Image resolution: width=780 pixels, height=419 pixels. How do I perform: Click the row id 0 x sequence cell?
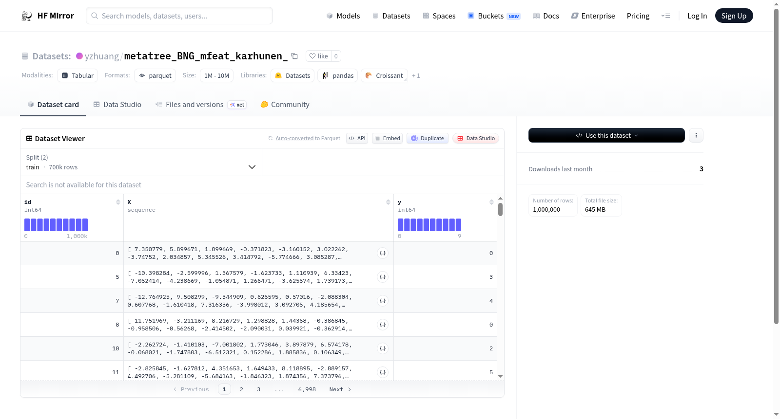[258, 253]
